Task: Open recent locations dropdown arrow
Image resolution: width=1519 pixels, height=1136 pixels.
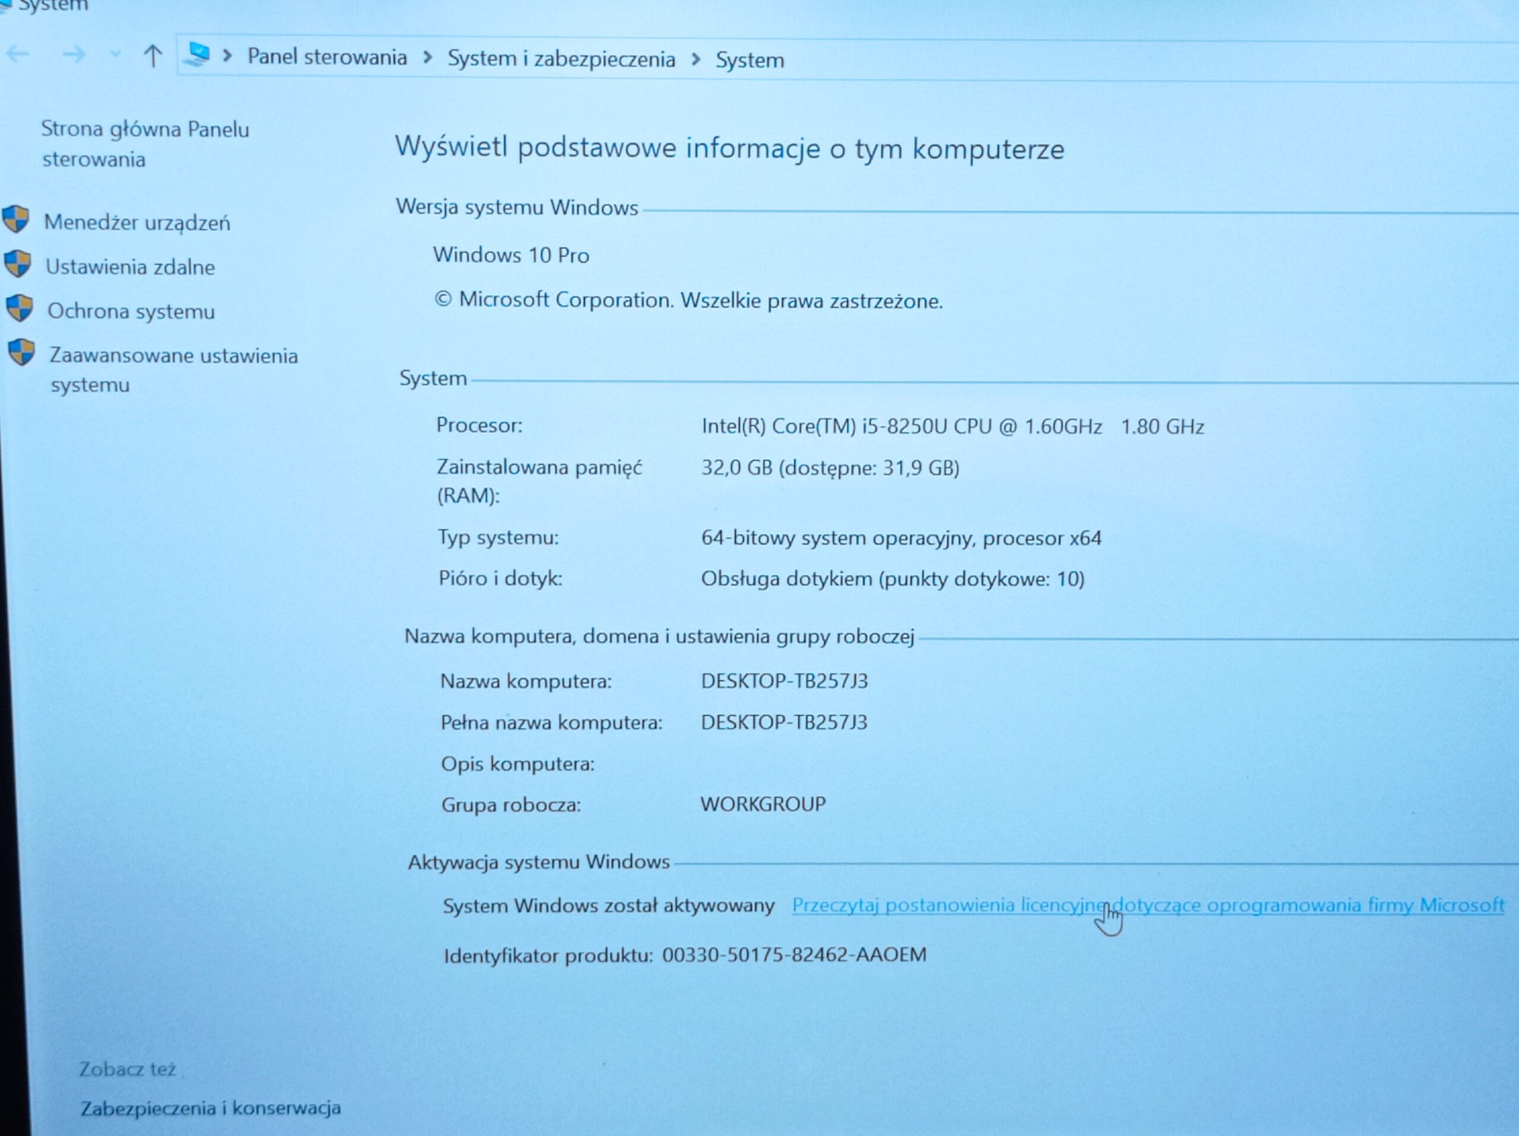Action: (x=115, y=54)
